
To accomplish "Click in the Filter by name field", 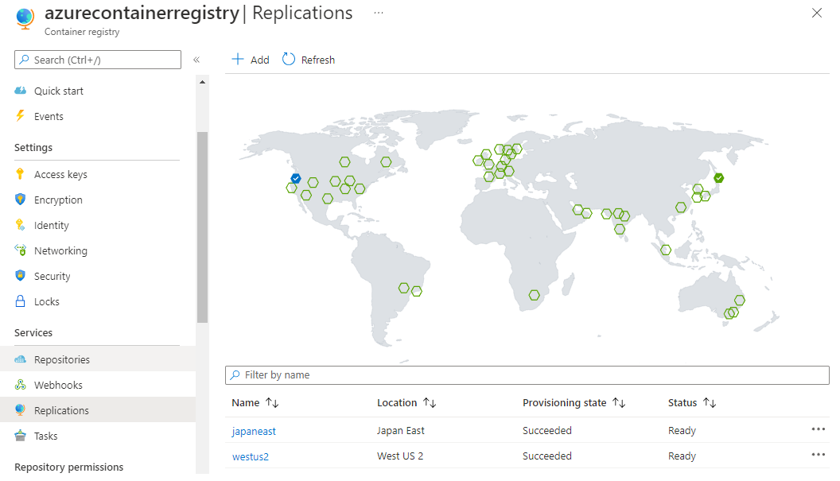I will (527, 375).
